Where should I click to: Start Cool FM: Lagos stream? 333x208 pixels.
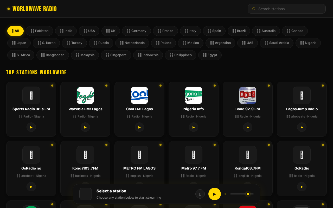(x=139, y=127)
